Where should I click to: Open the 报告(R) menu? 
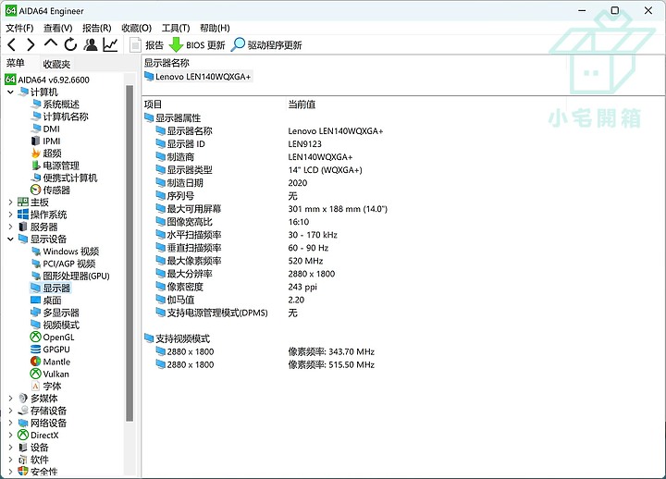click(97, 28)
